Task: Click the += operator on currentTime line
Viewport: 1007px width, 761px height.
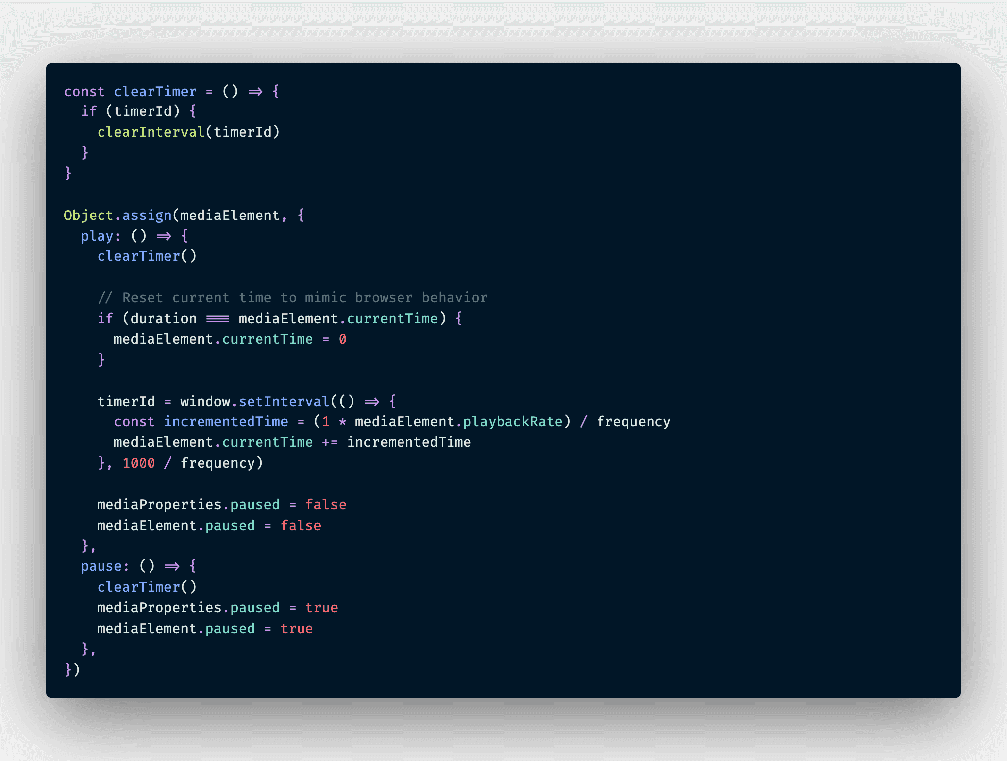Action: 330,442
